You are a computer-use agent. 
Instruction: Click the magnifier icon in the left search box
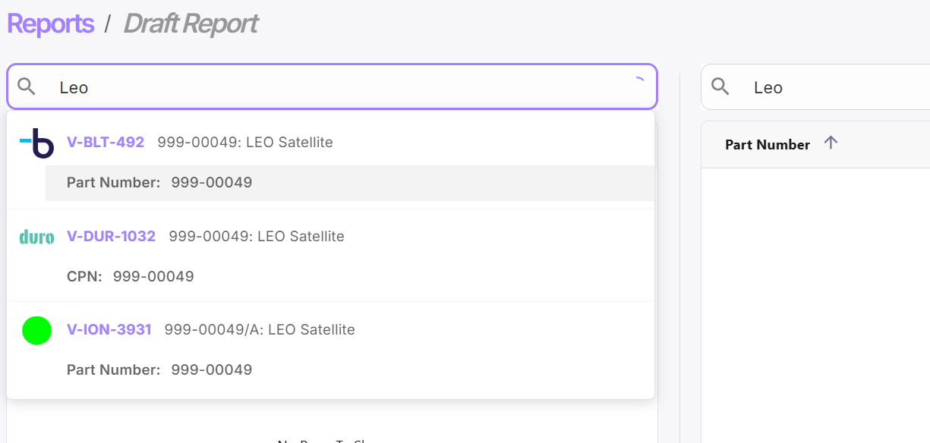pyautogui.click(x=27, y=86)
